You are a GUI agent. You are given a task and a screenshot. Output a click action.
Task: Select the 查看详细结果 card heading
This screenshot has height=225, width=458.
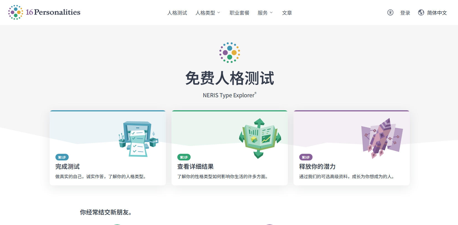tap(195, 167)
